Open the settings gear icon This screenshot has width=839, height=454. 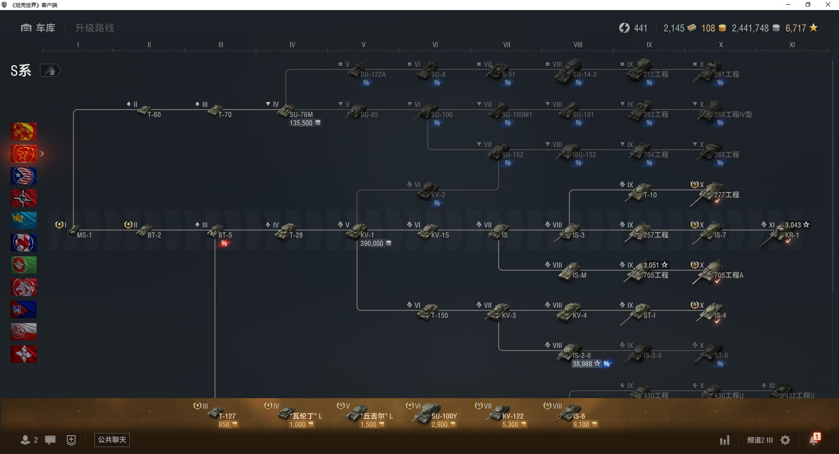[785, 440]
